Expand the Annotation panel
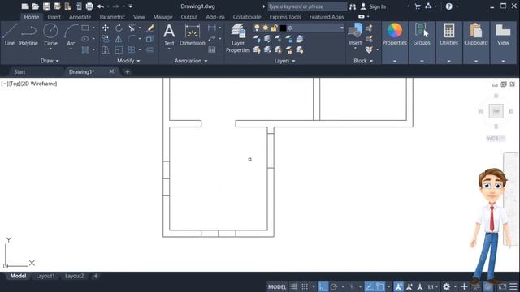 (x=191, y=61)
